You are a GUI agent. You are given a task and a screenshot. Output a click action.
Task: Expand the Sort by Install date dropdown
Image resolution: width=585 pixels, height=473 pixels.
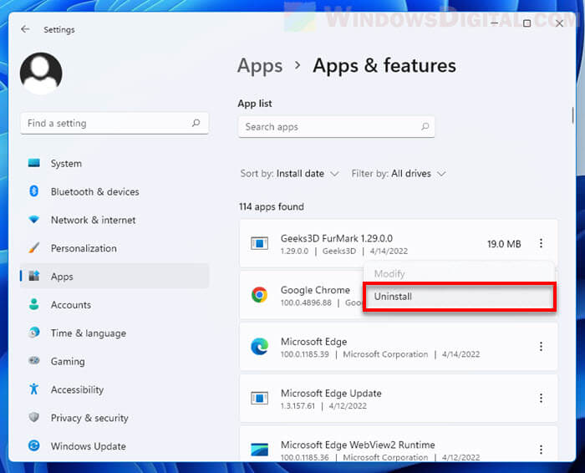tap(289, 174)
